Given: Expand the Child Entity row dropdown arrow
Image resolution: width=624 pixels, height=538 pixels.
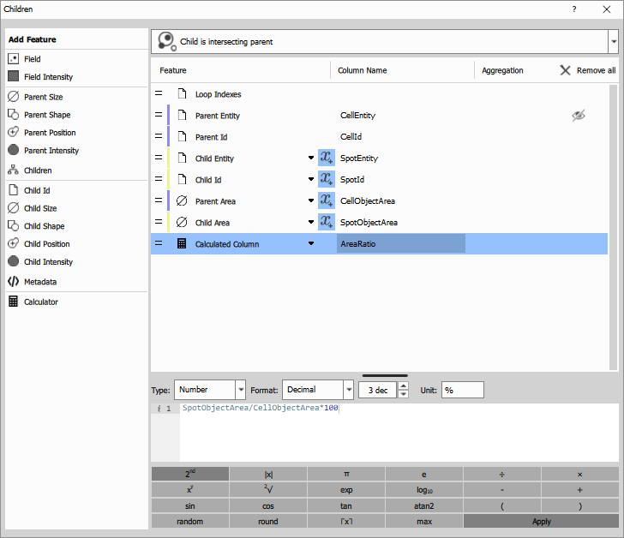Looking at the screenshot, I should tap(311, 158).
